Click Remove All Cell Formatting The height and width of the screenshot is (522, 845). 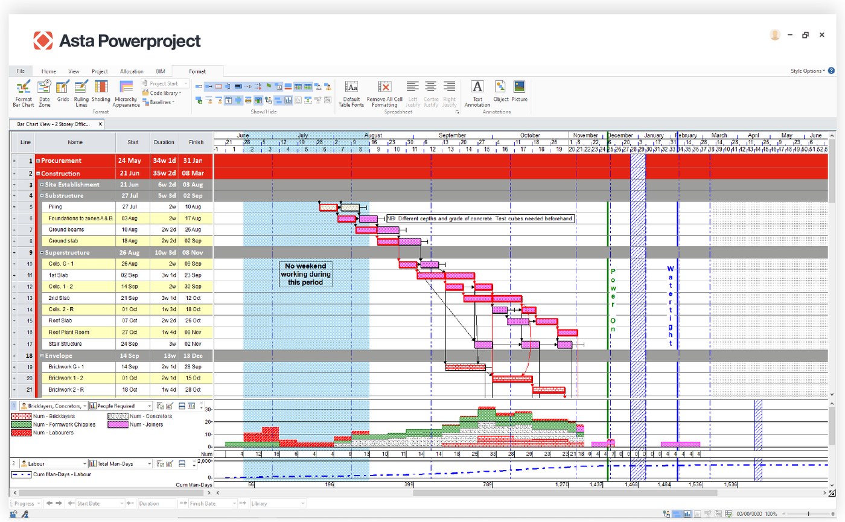(x=384, y=93)
